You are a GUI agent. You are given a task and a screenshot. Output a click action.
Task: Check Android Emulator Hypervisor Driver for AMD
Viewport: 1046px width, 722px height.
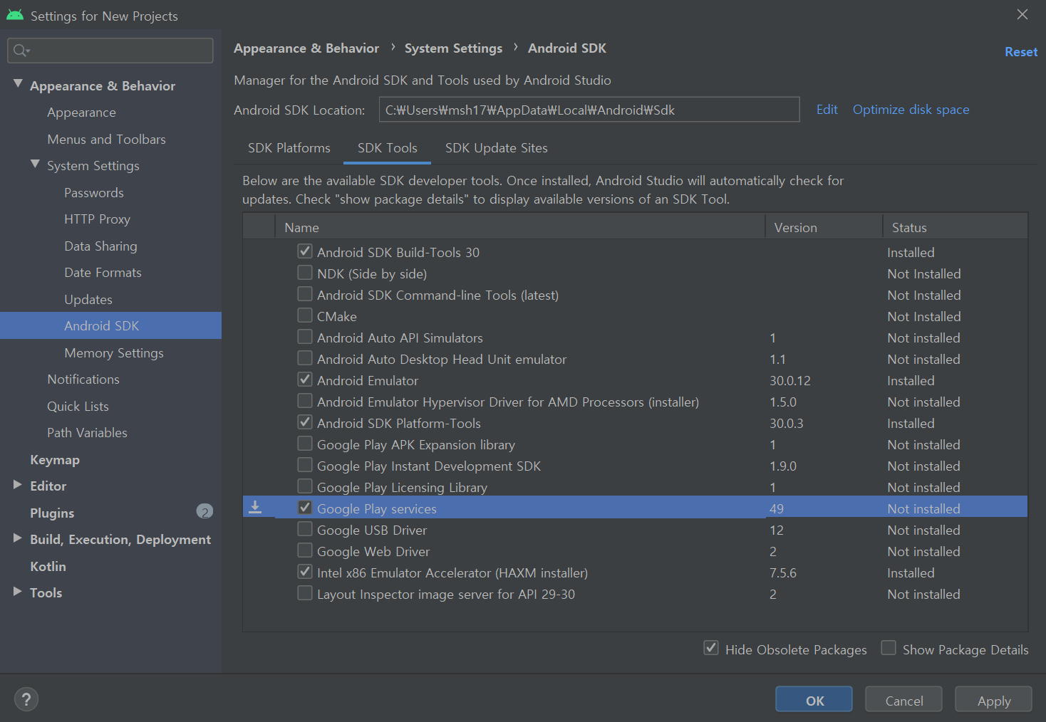tap(305, 401)
